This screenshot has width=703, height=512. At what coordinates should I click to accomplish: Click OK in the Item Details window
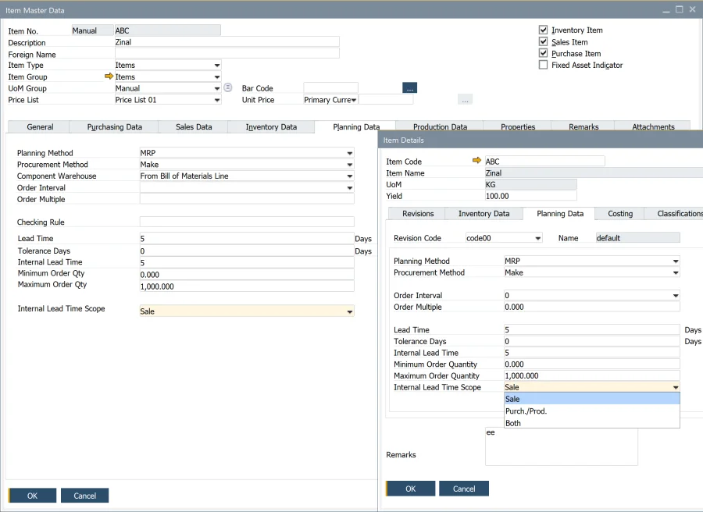pos(409,489)
